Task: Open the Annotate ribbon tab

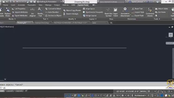Action: tap(21, 5)
